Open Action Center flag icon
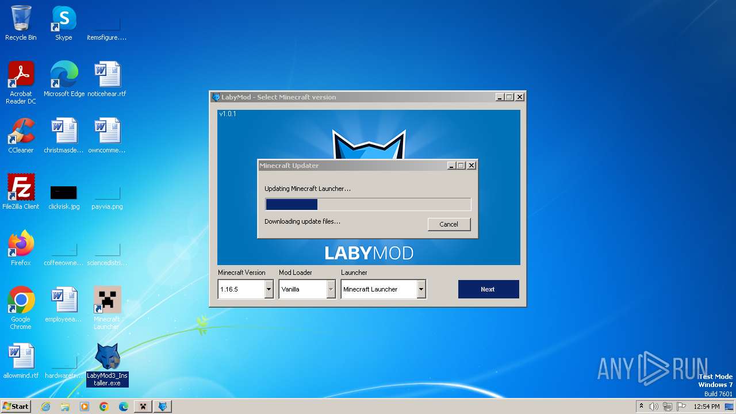Image resolution: width=736 pixels, height=414 pixels. coord(681,407)
